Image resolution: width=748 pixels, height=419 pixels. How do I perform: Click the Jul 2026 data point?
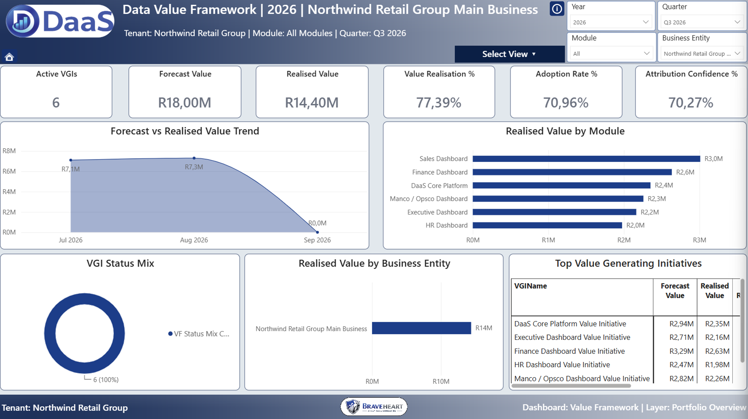pos(71,160)
